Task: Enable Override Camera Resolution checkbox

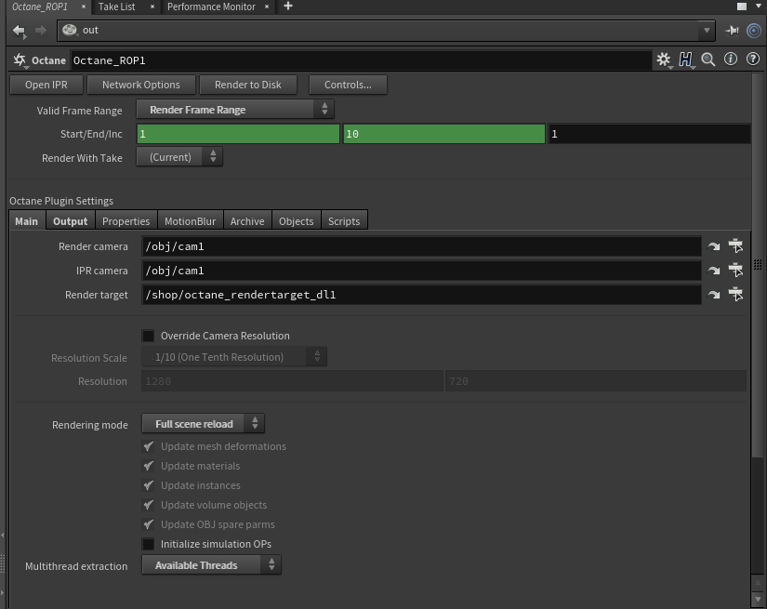Action: pyautogui.click(x=148, y=336)
